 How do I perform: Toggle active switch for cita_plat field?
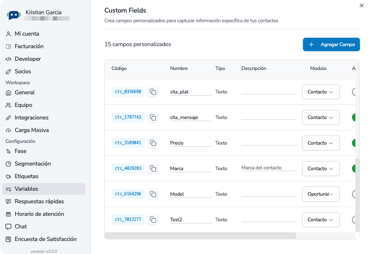(x=355, y=92)
